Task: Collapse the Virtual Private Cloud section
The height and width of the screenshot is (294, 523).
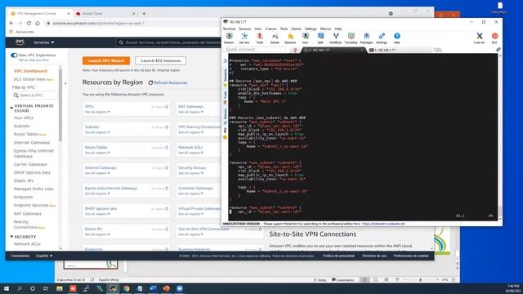Action: tap(11, 108)
